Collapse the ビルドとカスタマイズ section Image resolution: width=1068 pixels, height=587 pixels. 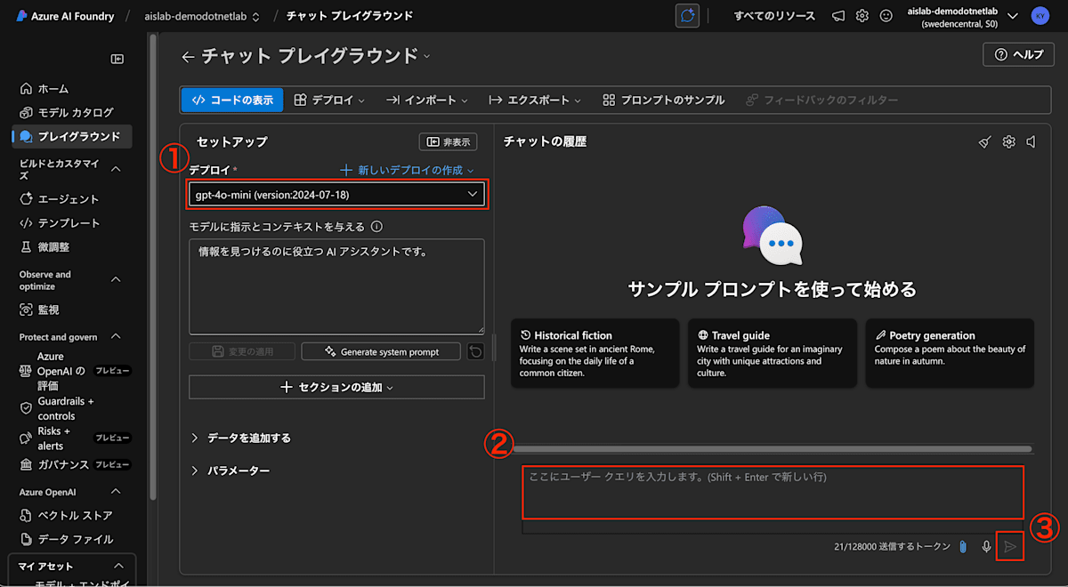point(116,168)
